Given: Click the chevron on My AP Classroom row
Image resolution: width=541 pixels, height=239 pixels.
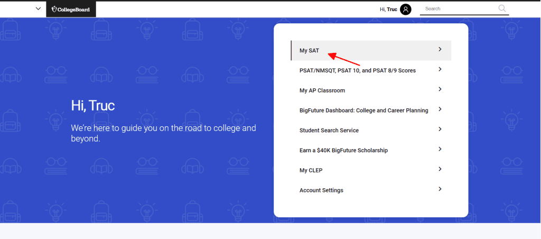Looking at the screenshot, I should 440,89.
